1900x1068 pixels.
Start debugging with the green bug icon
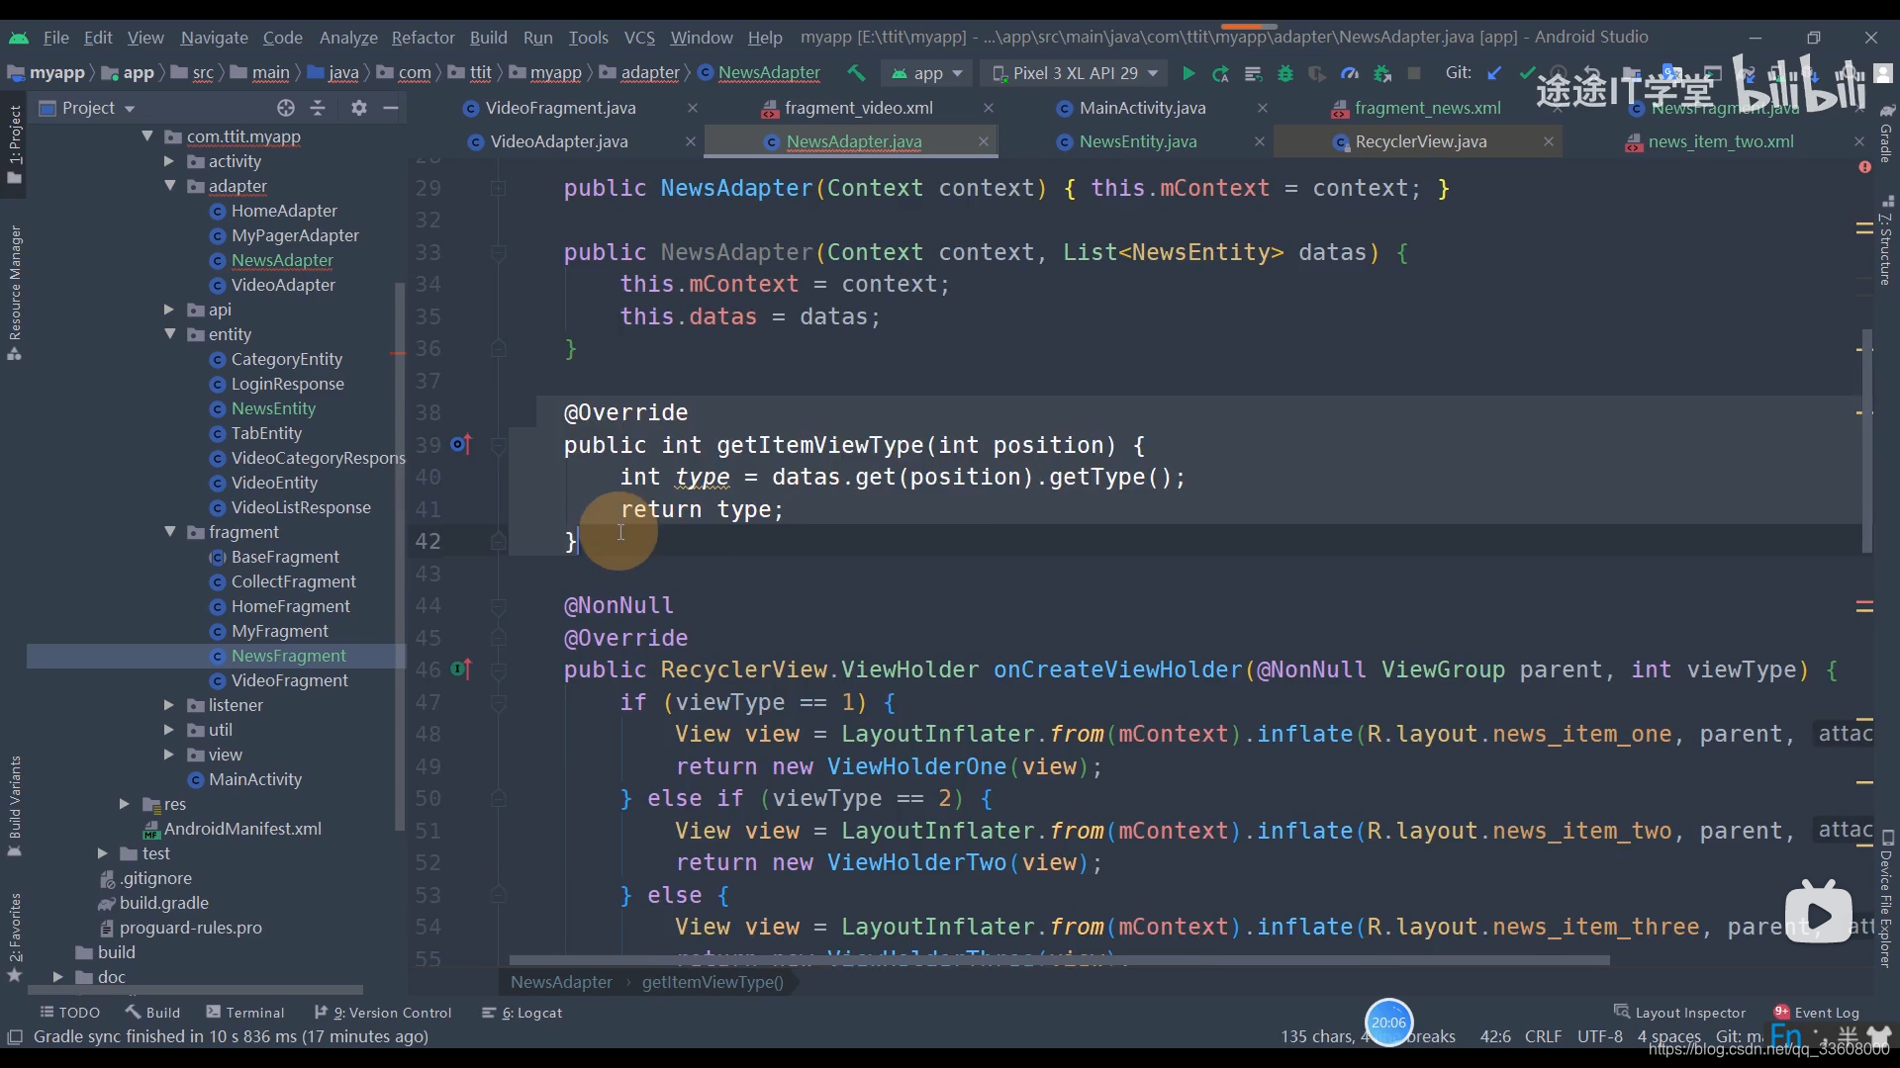click(x=1284, y=73)
